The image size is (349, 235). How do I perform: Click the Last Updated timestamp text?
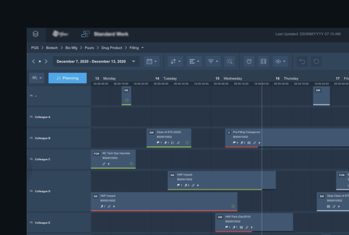(x=308, y=34)
